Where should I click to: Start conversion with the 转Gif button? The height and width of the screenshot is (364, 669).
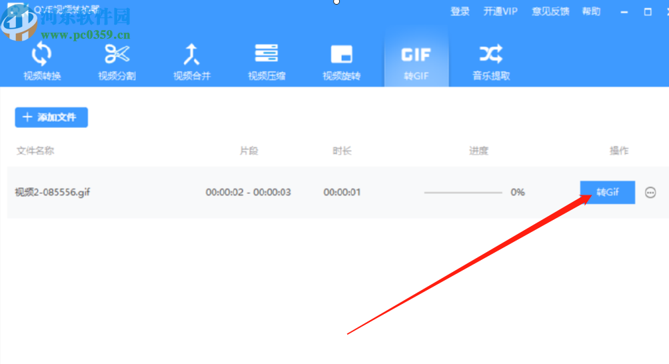click(608, 192)
